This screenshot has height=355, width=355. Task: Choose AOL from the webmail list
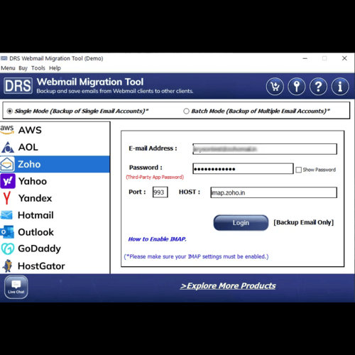[55, 147]
